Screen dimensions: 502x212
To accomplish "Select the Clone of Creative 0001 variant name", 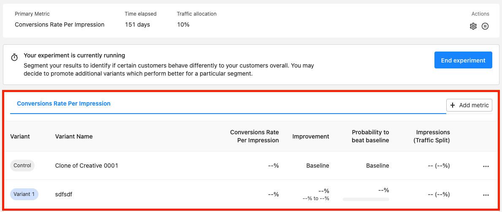I will pos(87,166).
